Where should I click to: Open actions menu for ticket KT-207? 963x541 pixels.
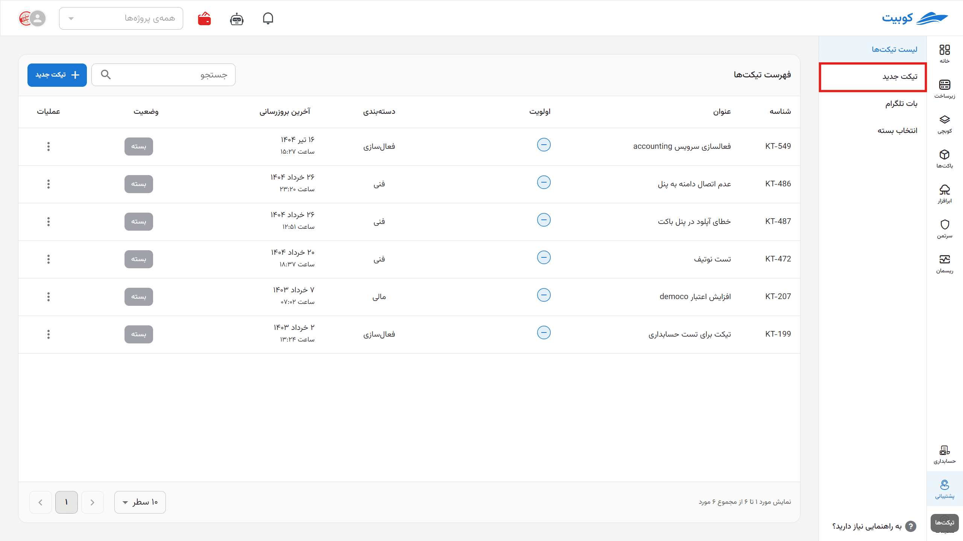tap(49, 297)
